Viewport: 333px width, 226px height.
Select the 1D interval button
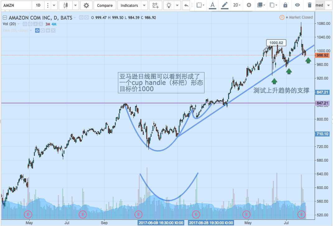coord(38,5)
